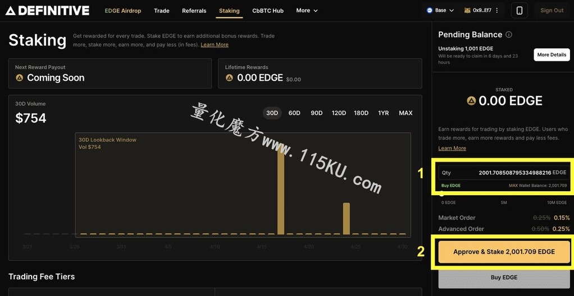This screenshot has height=296, width=574.
Task: Click the Learn More link under Staking
Action: click(x=215, y=45)
